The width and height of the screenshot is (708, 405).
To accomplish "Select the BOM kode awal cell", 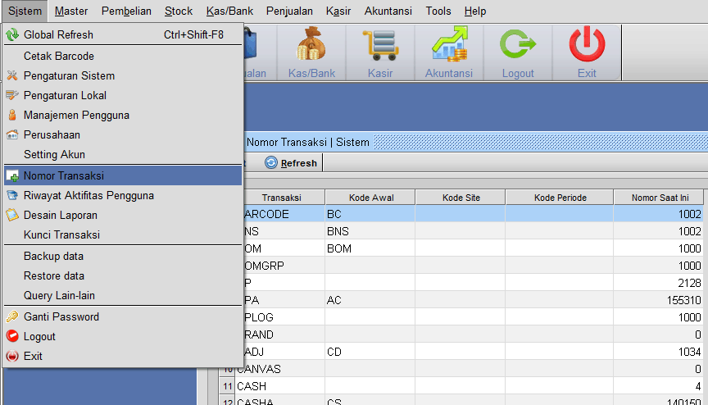I will click(370, 248).
